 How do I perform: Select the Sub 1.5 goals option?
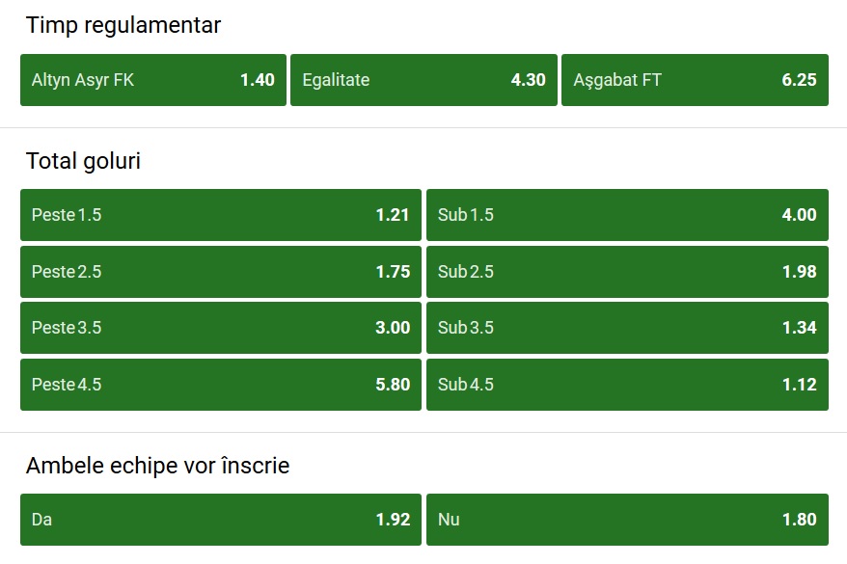coord(626,215)
